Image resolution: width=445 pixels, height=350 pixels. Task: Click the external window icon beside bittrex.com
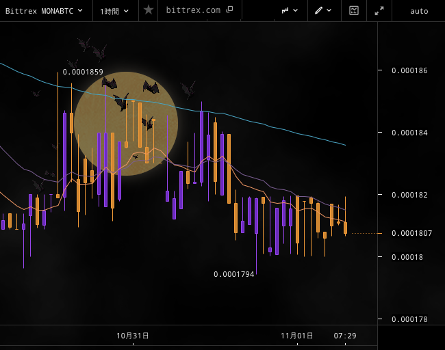pos(229,10)
